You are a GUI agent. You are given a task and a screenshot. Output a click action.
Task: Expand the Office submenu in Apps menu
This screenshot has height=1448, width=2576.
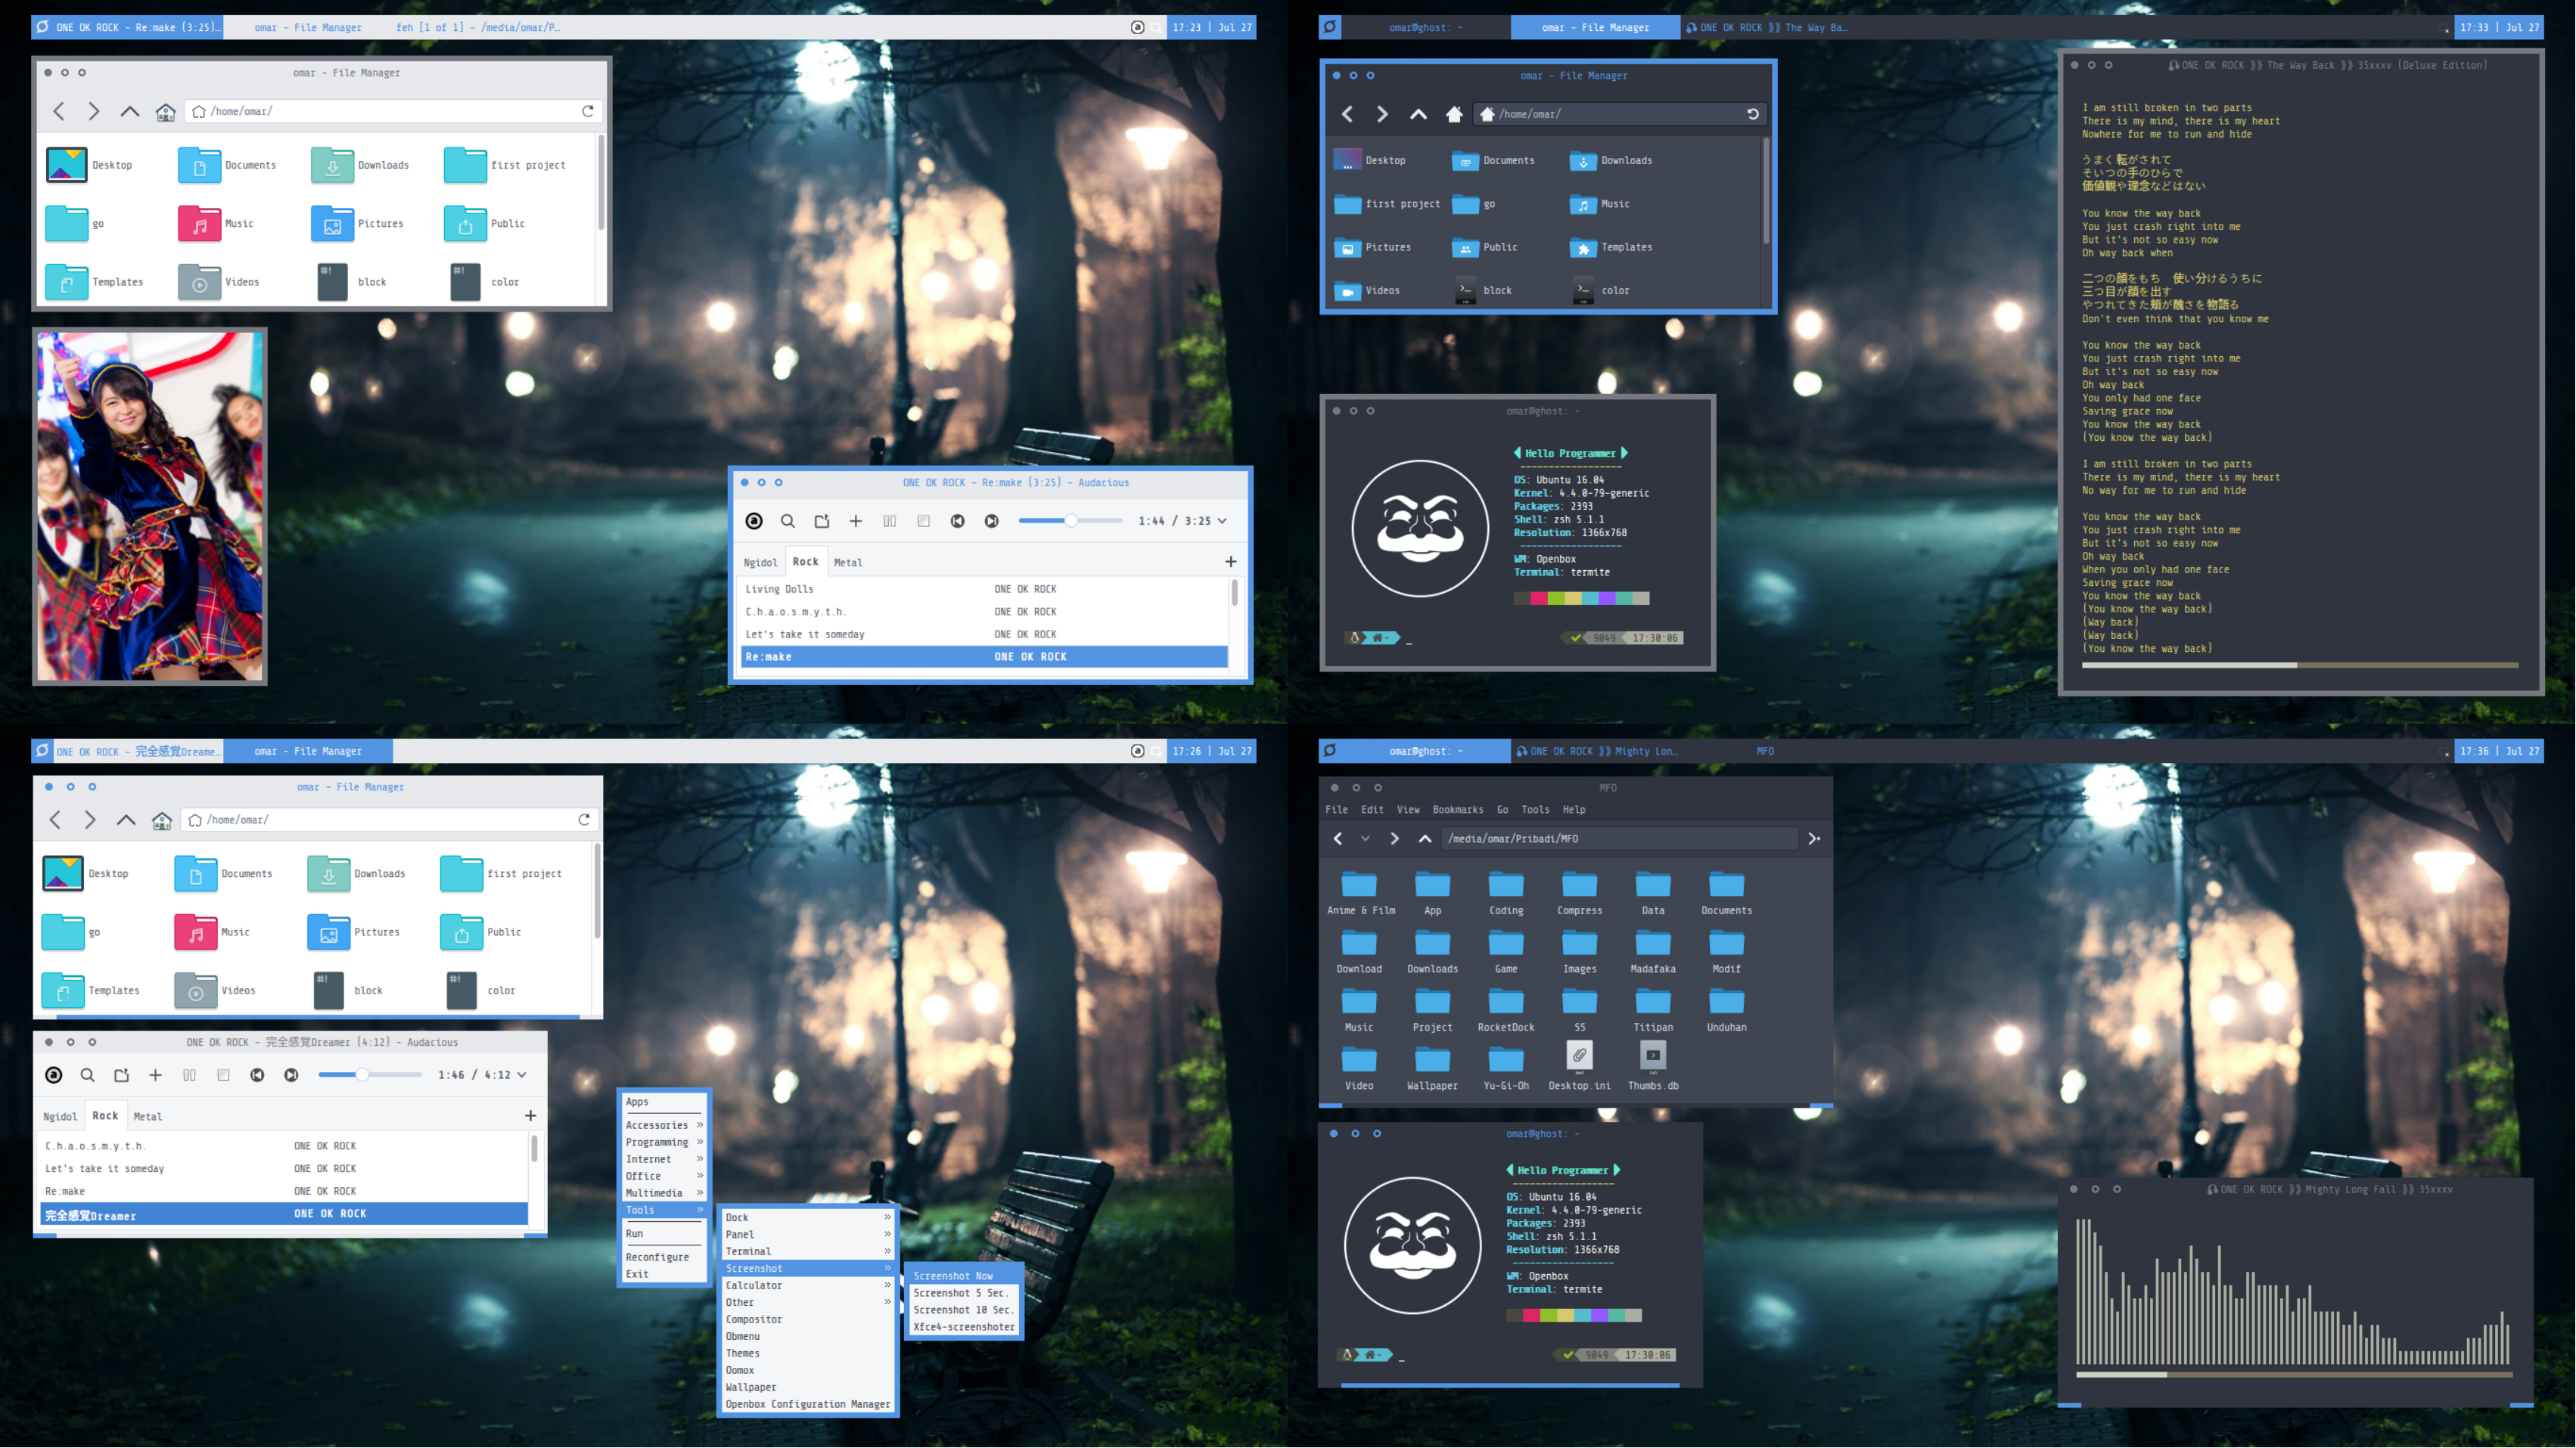click(x=664, y=1177)
